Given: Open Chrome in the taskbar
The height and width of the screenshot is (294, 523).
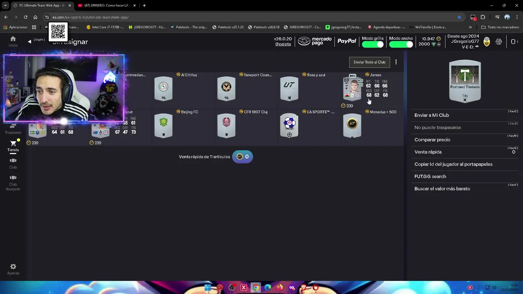Looking at the screenshot, I should [x=256, y=287].
